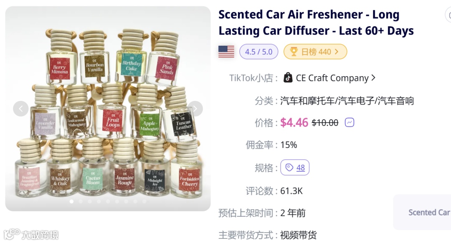Click the main air freshener product image

point(108,108)
